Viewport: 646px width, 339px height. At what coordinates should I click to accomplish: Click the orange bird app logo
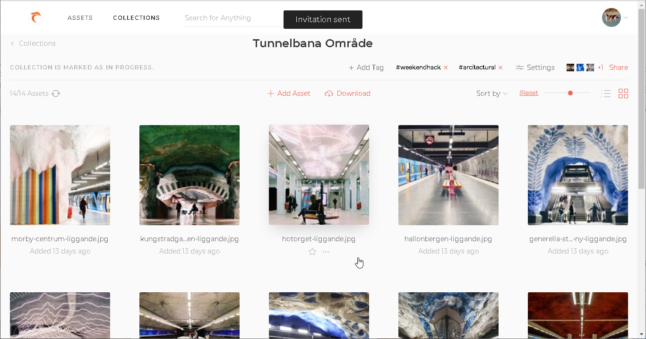[x=36, y=18]
